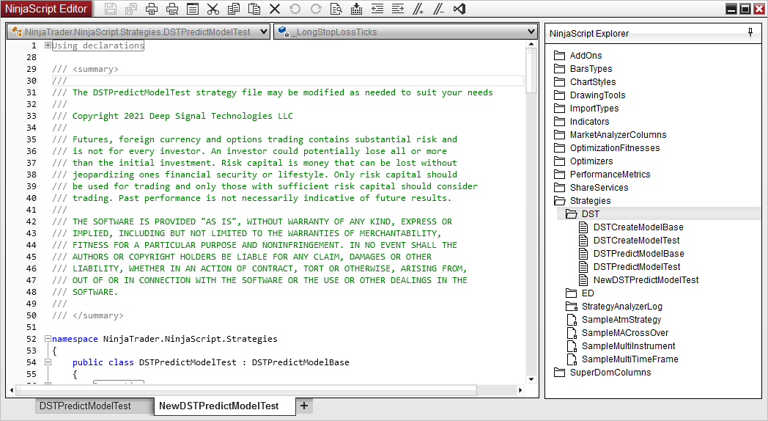Click the Print icon
768x421 pixels.
click(x=152, y=8)
